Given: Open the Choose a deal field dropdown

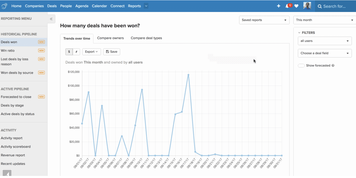Looking at the screenshot, I should (324, 53).
